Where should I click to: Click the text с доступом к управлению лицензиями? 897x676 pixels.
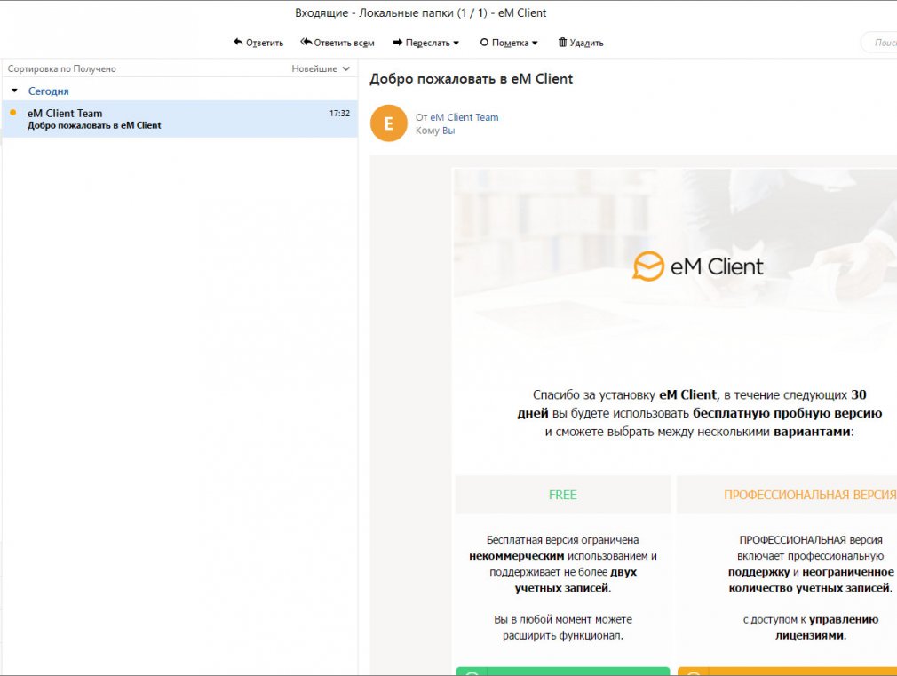click(x=811, y=627)
